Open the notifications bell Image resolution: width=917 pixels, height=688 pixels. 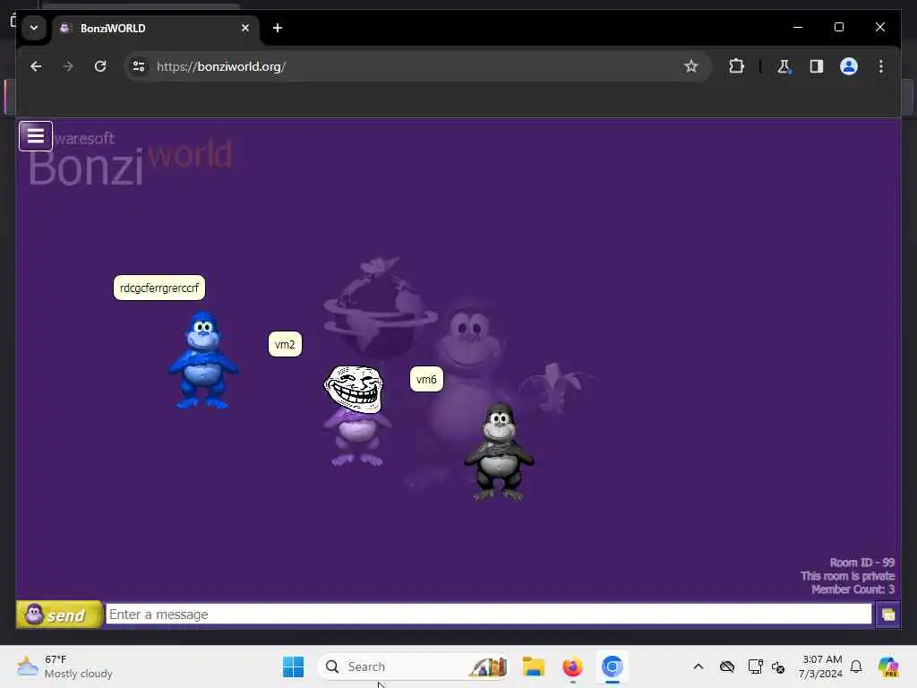point(856,666)
